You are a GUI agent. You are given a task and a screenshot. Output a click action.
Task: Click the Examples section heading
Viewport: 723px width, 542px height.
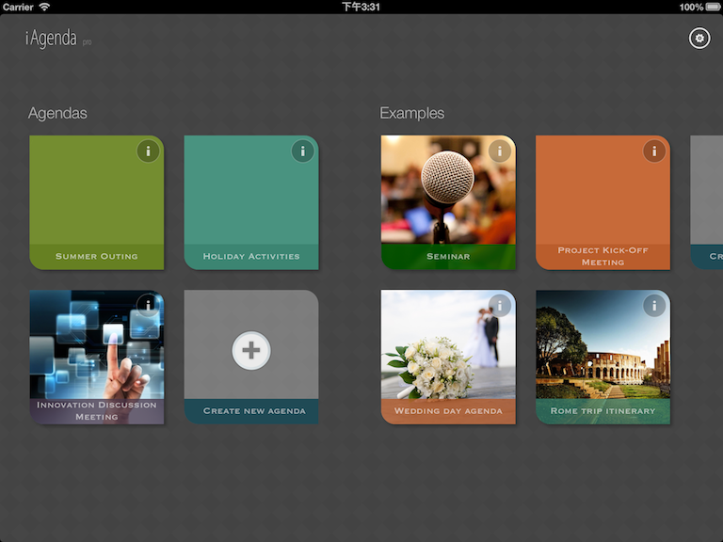[x=411, y=113]
